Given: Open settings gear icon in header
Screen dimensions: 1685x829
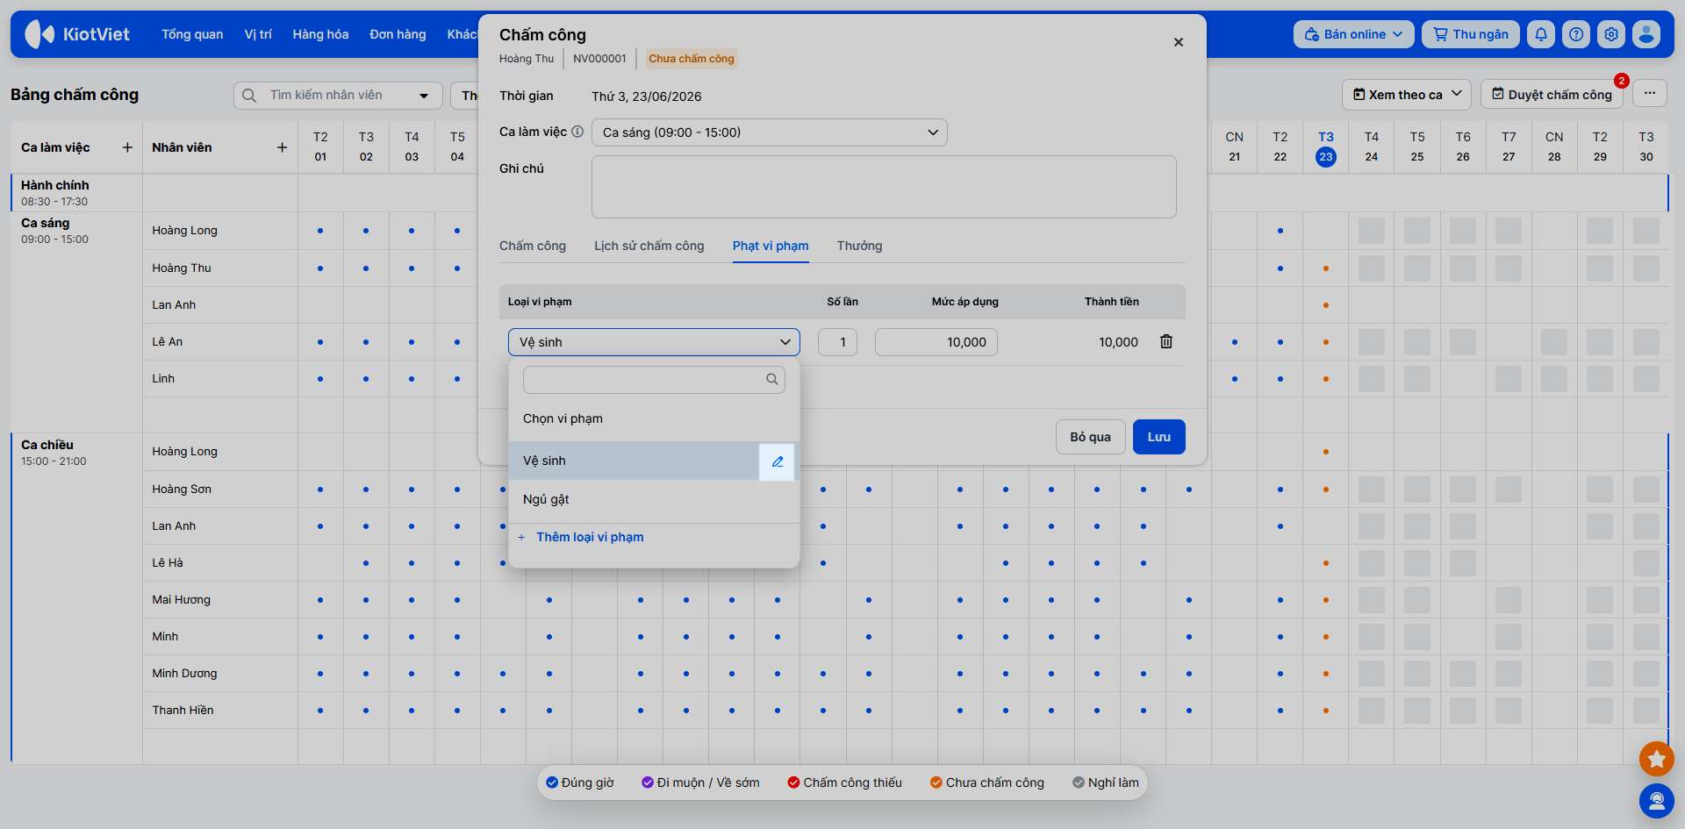Looking at the screenshot, I should pos(1611,34).
